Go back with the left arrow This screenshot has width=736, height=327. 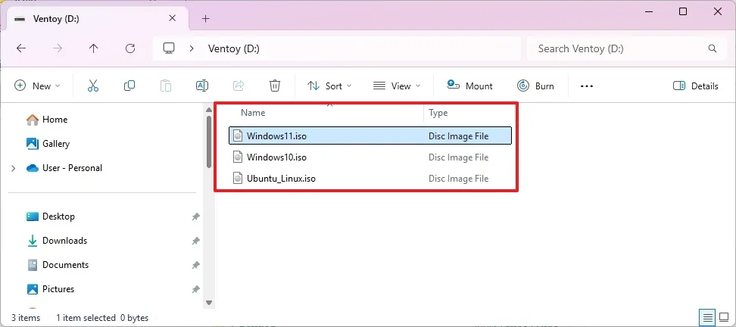point(21,48)
